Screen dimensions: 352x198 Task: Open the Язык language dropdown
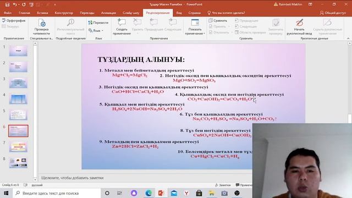tap(96, 30)
